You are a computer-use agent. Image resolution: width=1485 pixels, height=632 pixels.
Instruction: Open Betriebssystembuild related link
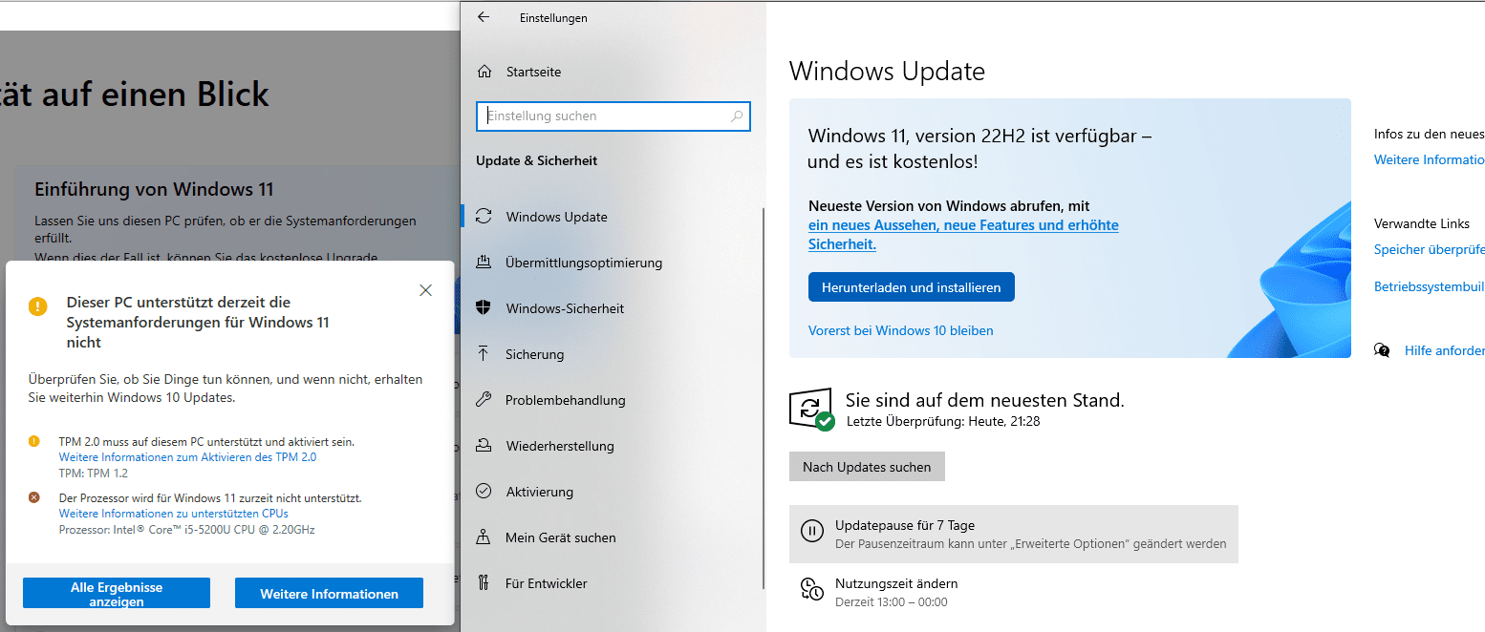(1430, 286)
